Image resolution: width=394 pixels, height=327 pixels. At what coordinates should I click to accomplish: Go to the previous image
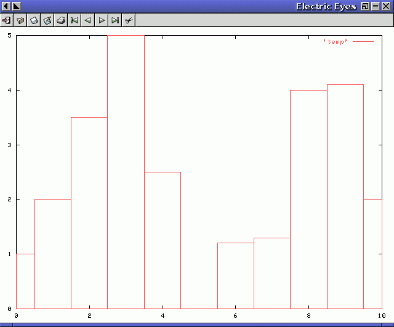(88, 20)
